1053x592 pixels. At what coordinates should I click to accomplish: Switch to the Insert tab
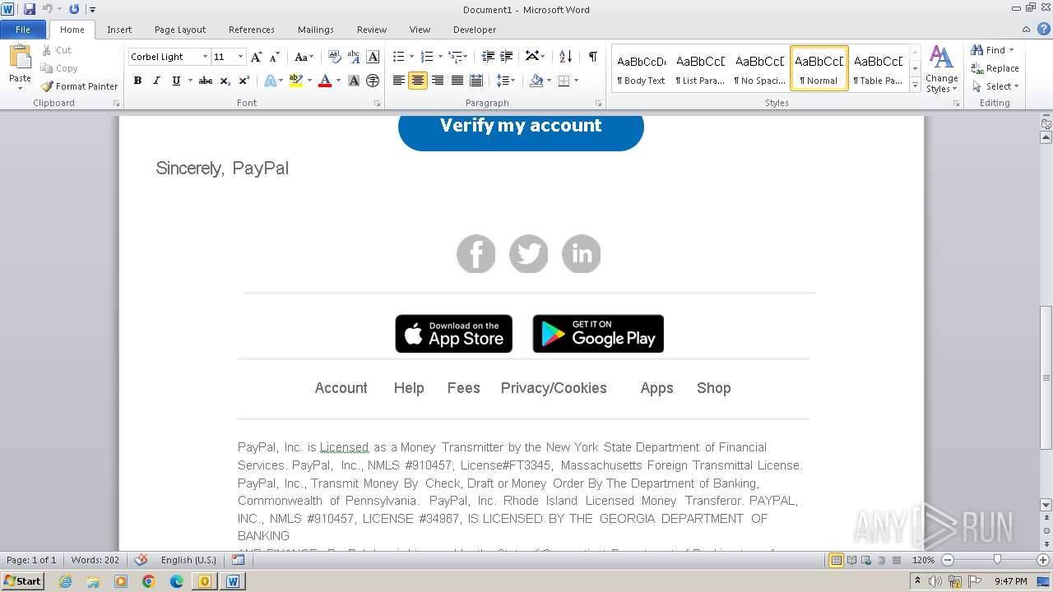(x=119, y=30)
